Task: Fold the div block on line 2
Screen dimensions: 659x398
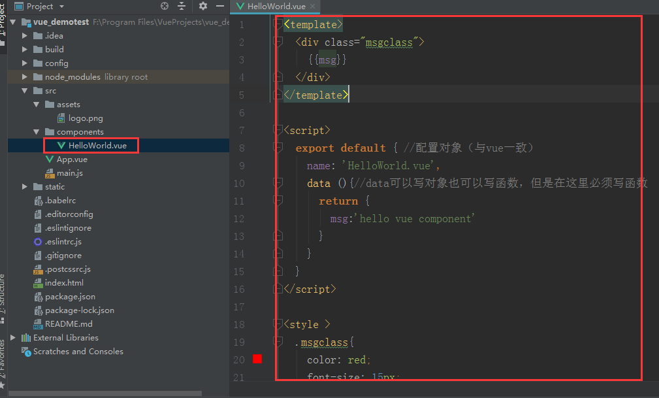Action: coord(278,42)
